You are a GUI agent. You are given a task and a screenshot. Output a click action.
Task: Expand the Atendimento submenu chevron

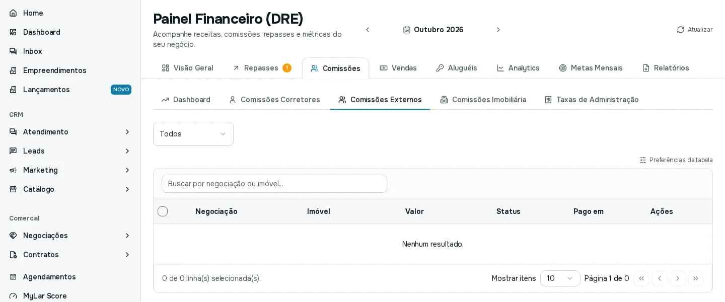tap(127, 132)
